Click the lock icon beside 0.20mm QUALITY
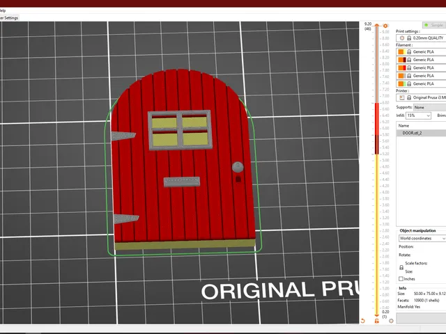 point(409,38)
